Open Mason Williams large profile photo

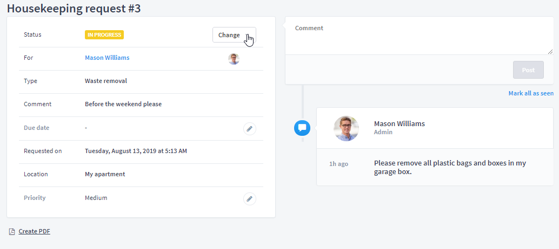pyautogui.click(x=346, y=128)
